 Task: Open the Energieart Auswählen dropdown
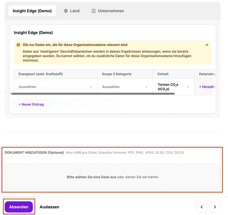pyautogui.click(x=55, y=87)
